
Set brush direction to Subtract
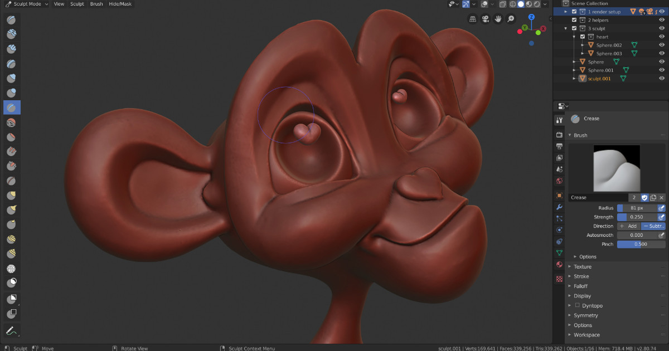pos(653,226)
